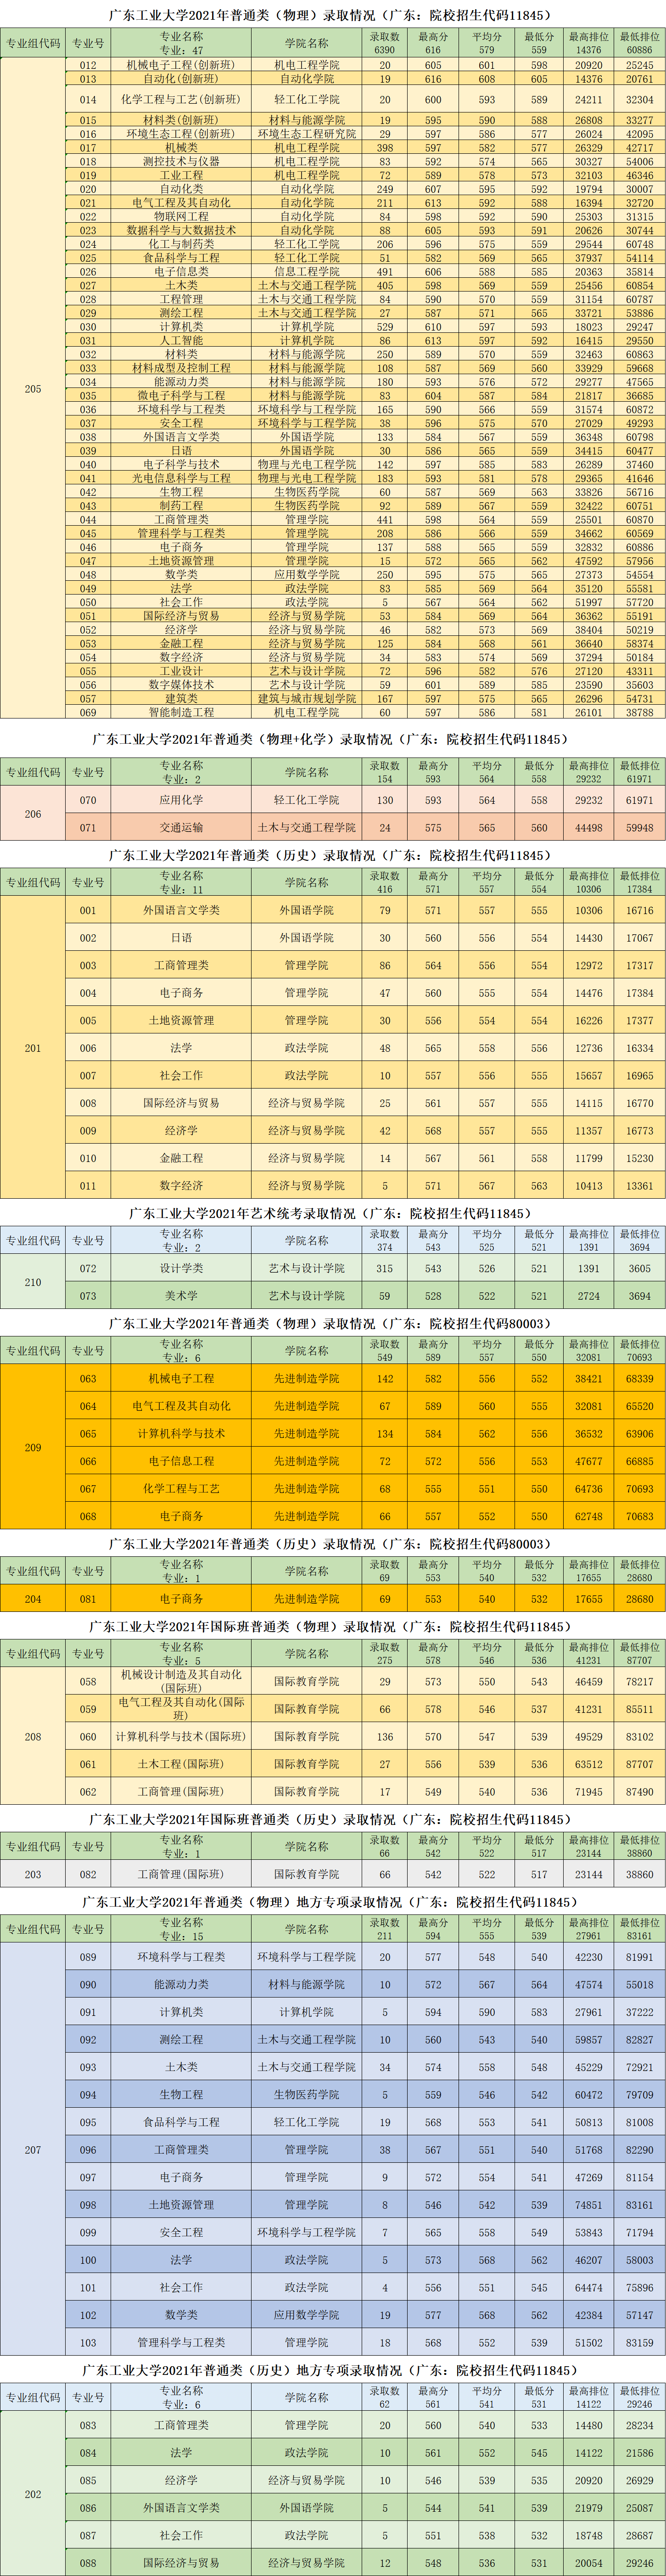The image size is (666, 2576).
Task: Click the 智能制造工程 major cell
Action: coord(181,713)
